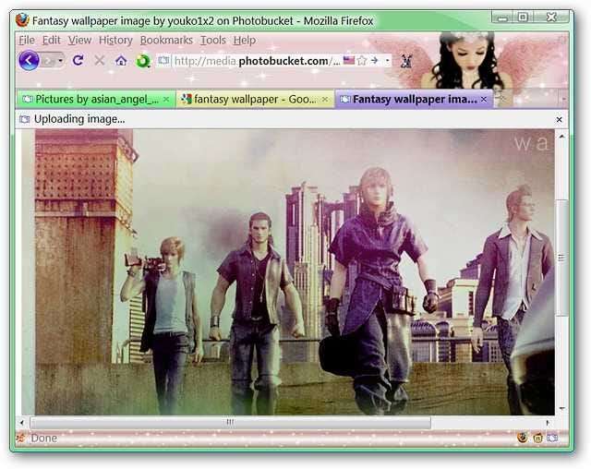Open the Edit menu
591x469 pixels.
[x=52, y=40]
